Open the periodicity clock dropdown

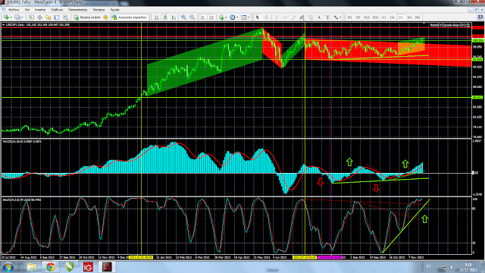coord(233,17)
